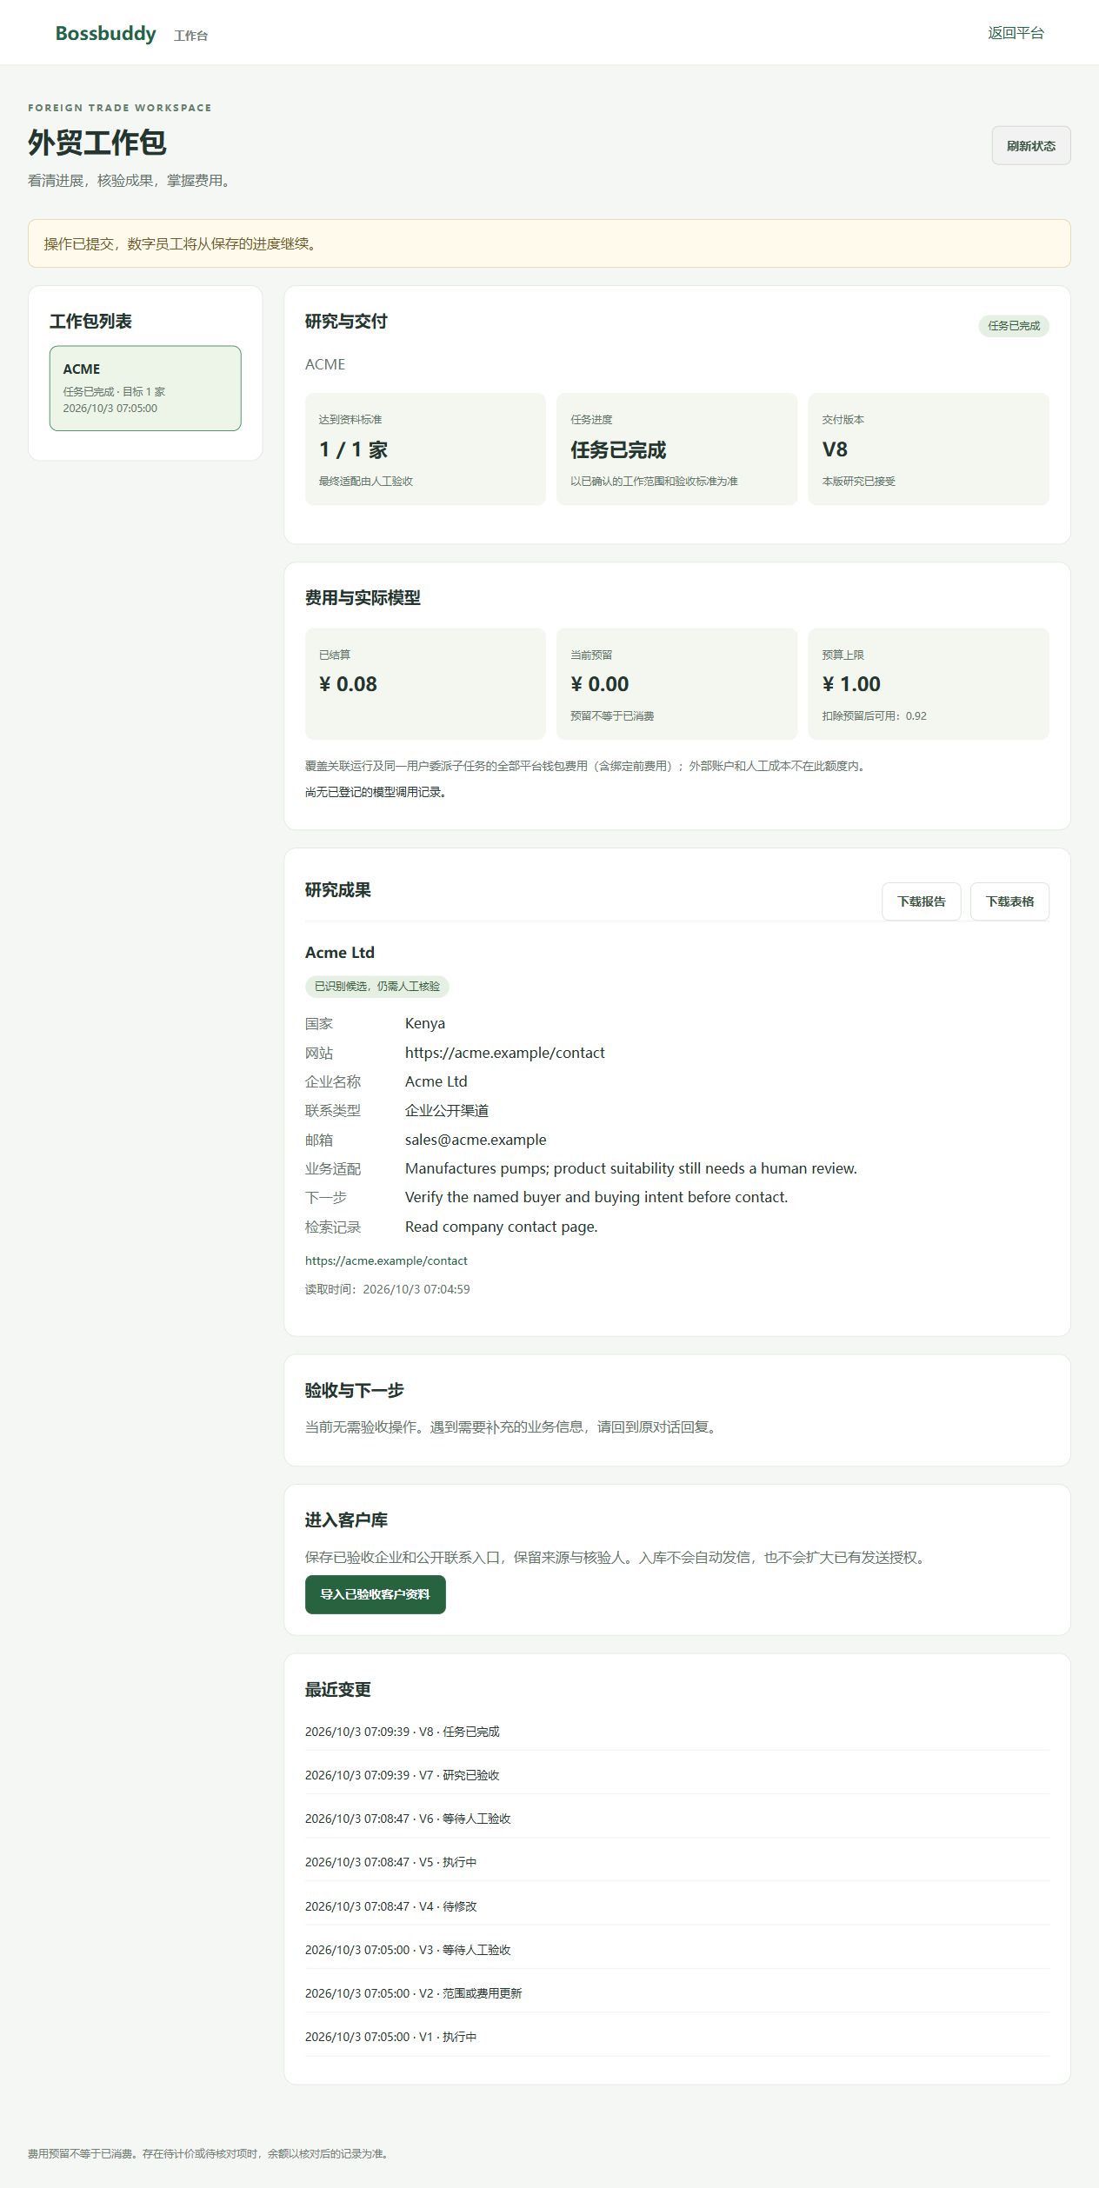Click the V7 · 研究已验收 change entry
This screenshot has width=1099, height=2188.
click(x=403, y=1775)
